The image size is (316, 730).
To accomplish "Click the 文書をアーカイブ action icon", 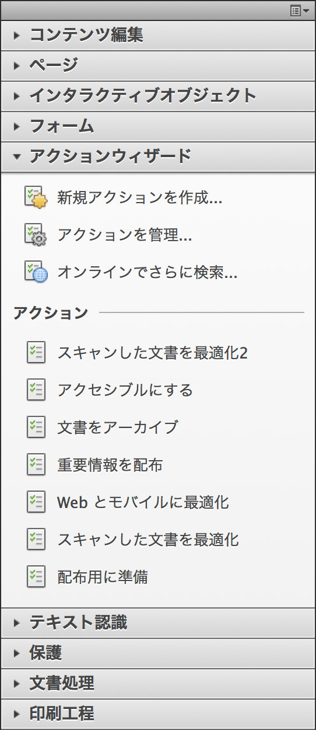I will click(36, 427).
